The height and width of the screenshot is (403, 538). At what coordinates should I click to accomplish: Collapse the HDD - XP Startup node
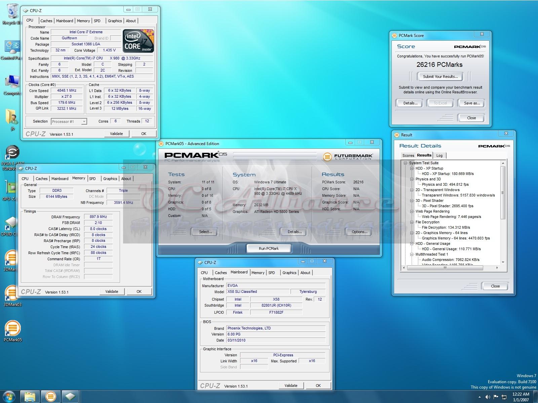click(412, 169)
